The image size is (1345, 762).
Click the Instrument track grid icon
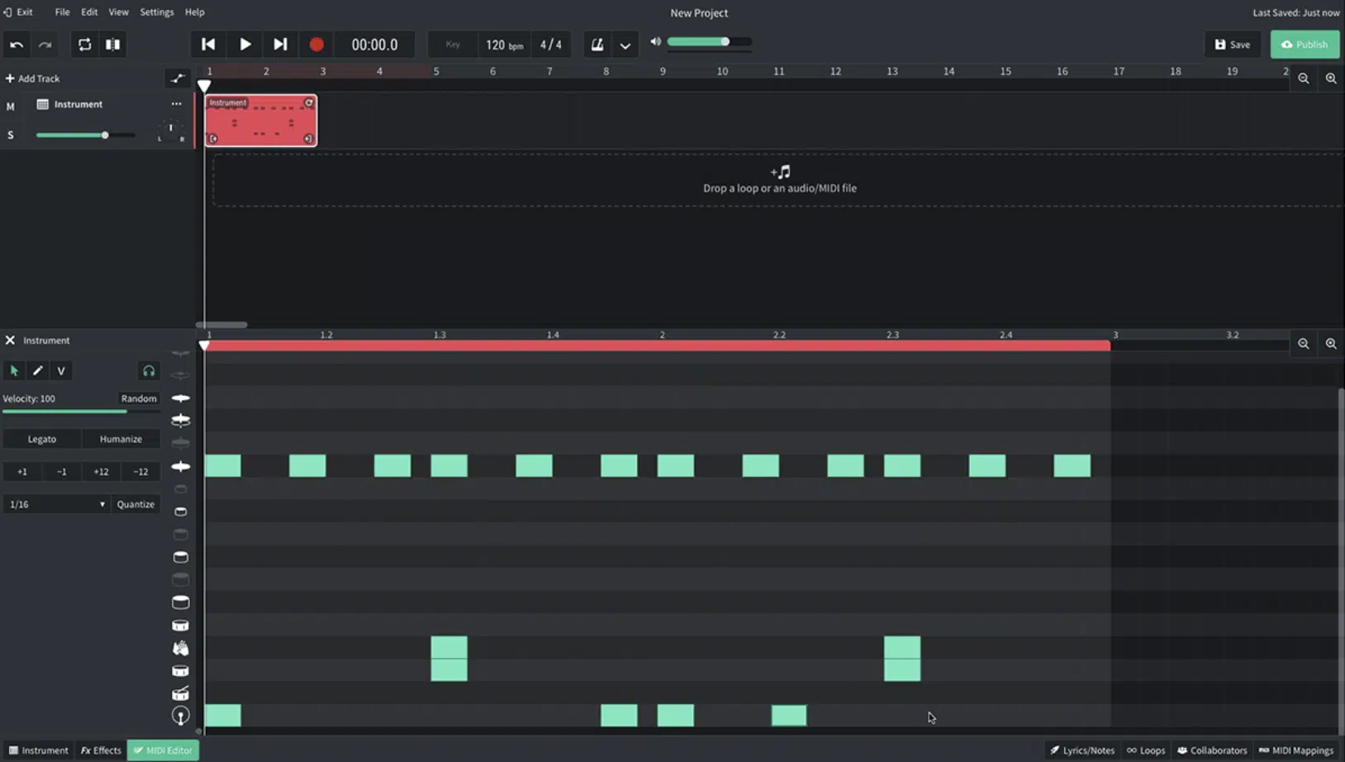[43, 104]
